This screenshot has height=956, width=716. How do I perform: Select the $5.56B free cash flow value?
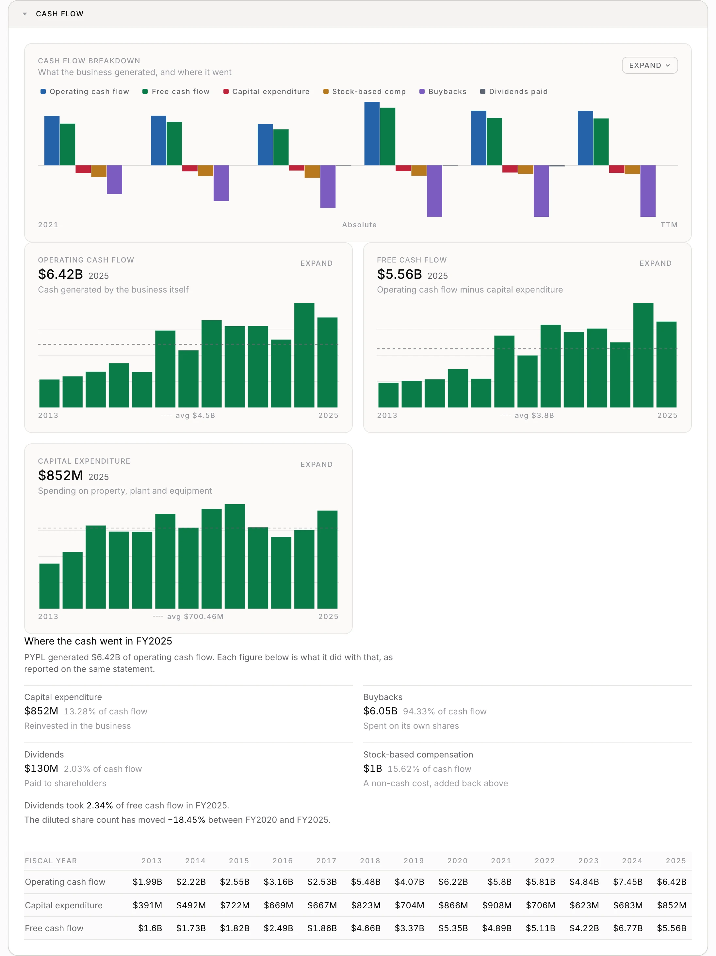(399, 275)
